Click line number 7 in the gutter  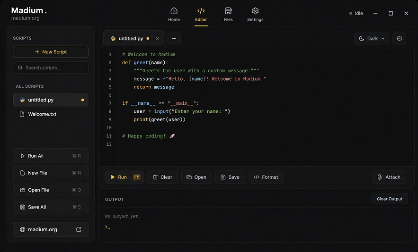(x=110, y=103)
